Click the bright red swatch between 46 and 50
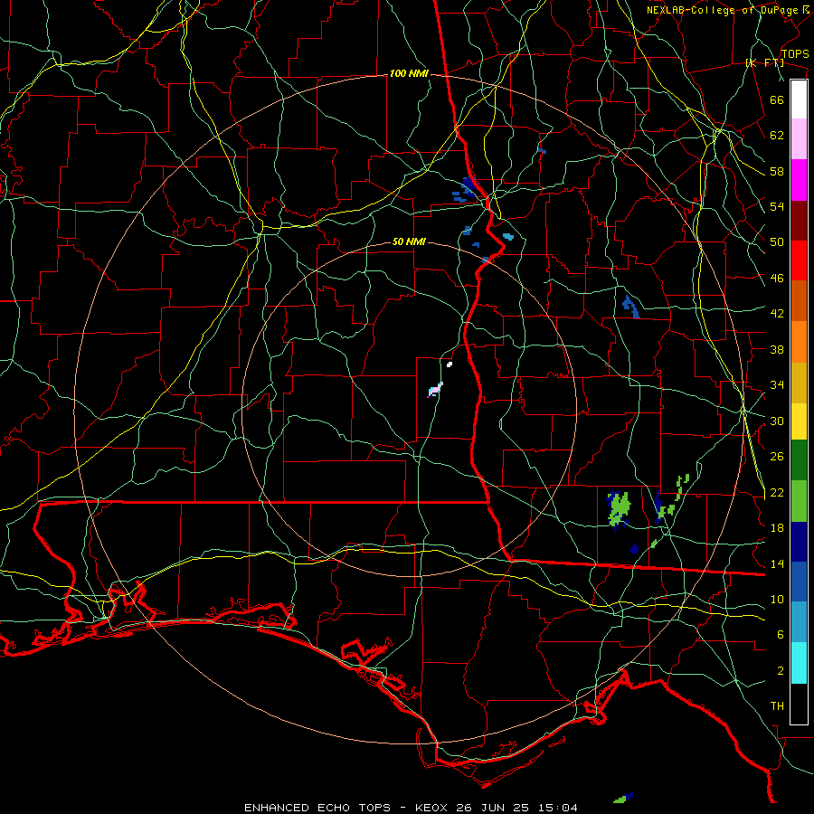Viewport: 814px width, 814px height. click(799, 260)
